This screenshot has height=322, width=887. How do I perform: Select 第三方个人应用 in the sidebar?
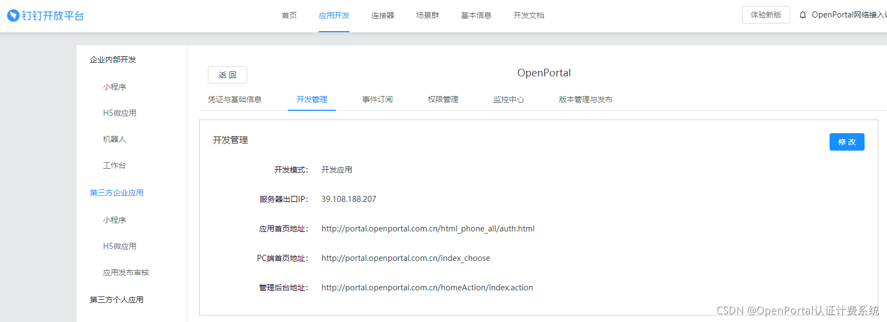click(x=116, y=300)
